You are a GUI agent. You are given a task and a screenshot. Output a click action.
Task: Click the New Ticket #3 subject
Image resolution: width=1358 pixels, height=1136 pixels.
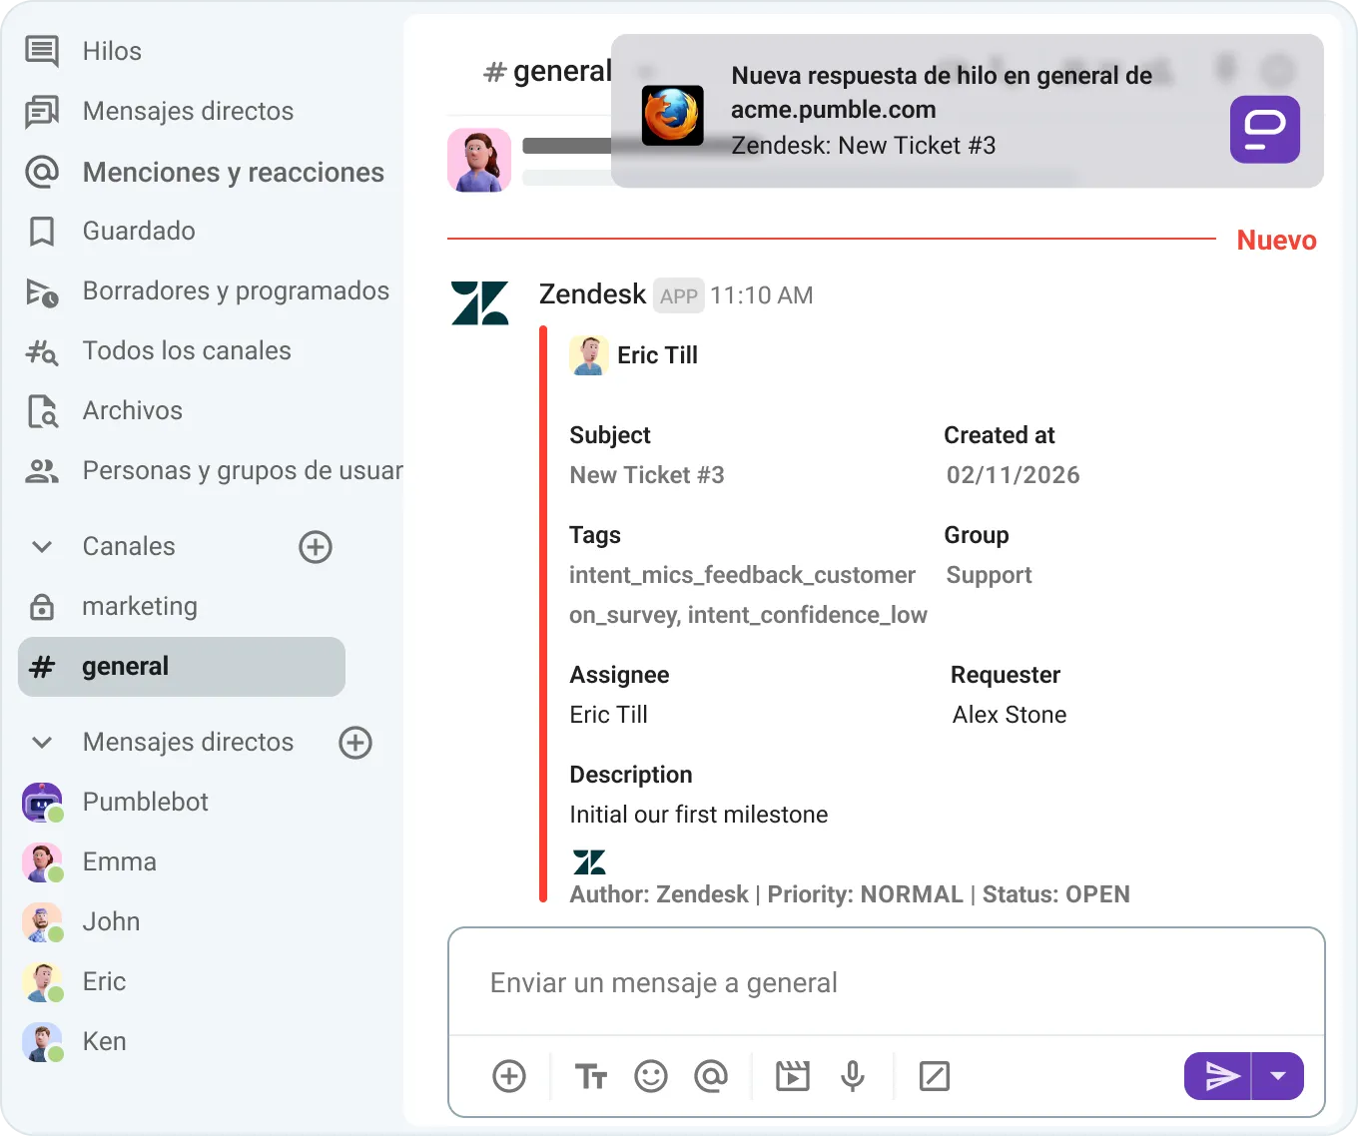point(647,475)
